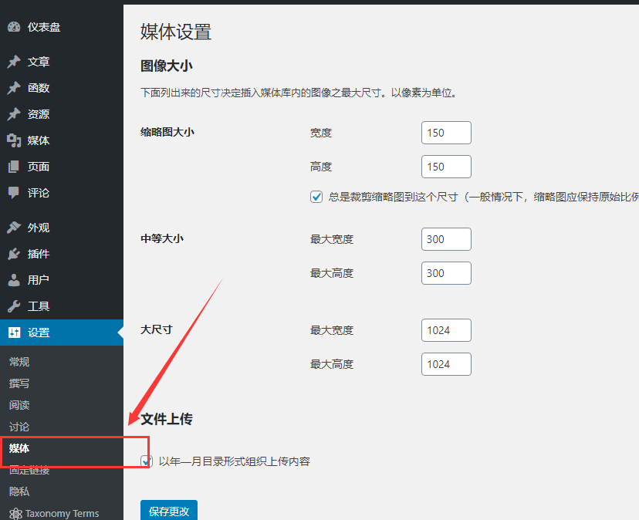Open the 隐私 privacy settings link
This screenshot has width=639, height=520.
tap(19, 491)
